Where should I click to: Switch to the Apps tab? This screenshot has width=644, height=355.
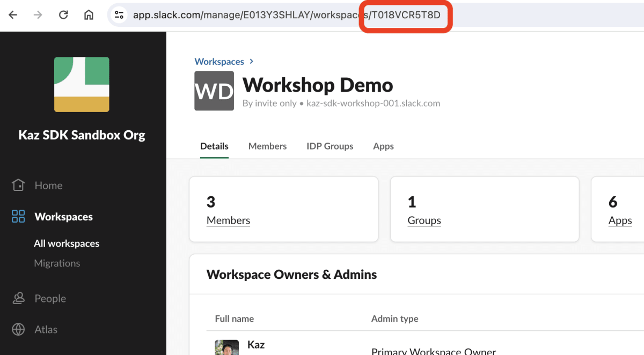point(383,146)
